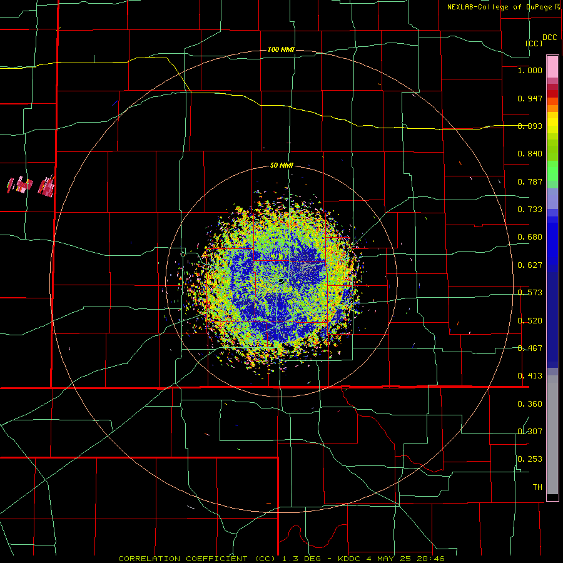The width and height of the screenshot is (563, 563).
Task: Select the 0.733 scale value
Action: (530, 210)
